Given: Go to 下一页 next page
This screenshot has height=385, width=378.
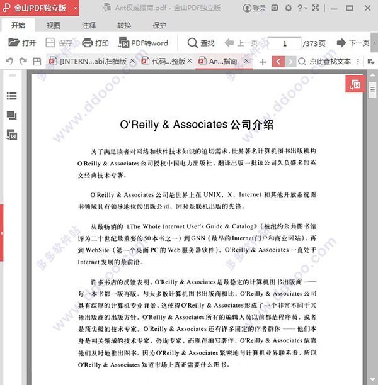Looking at the screenshot, I should [x=353, y=43].
